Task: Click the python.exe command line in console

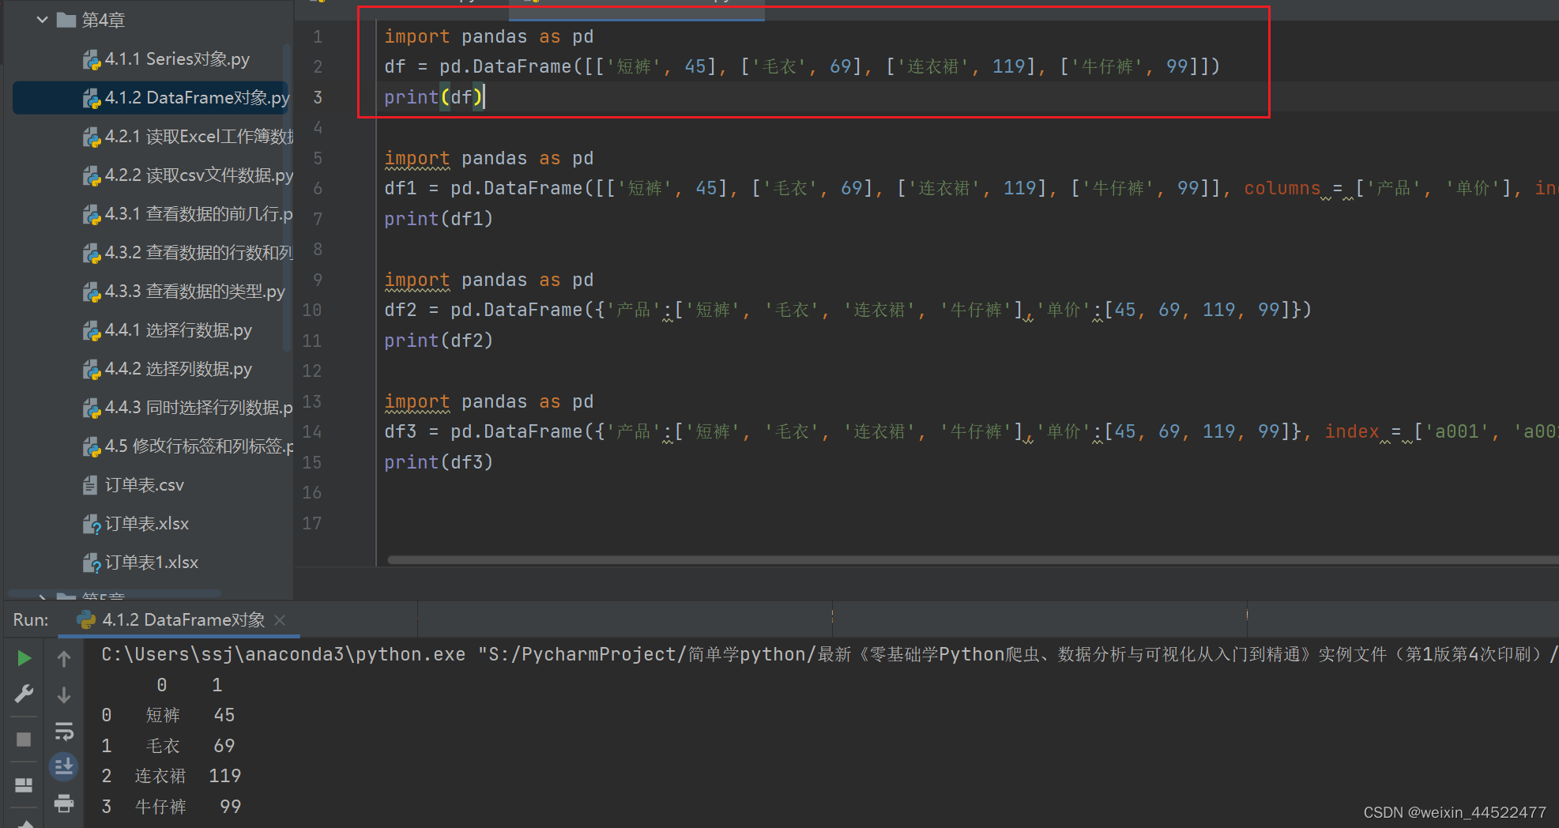Action: [x=830, y=654]
